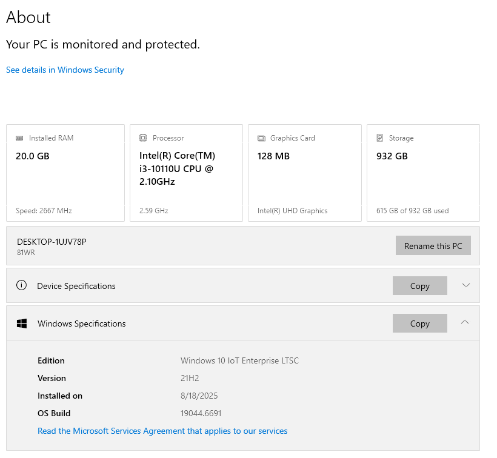Open See details in Windows Security link
The width and height of the screenshot is (497, 458).
coord(65,70)
